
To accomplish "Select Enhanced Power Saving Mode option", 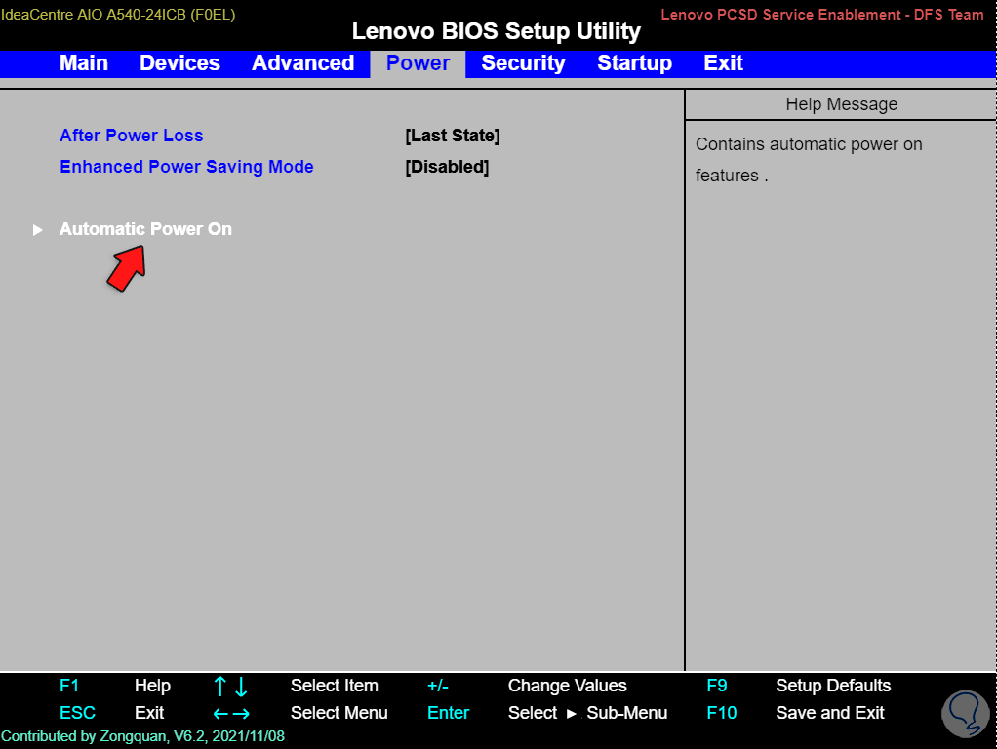I will 186,167.
